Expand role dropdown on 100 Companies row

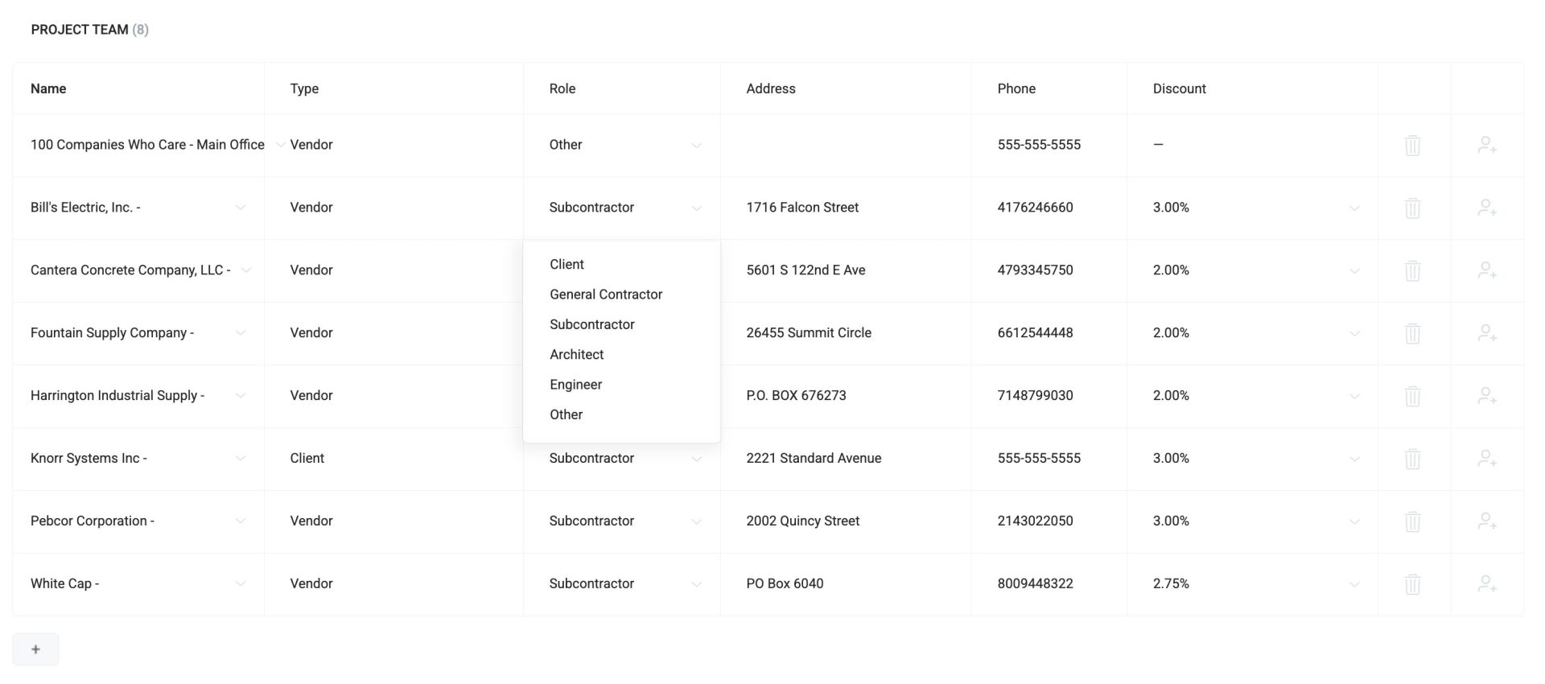(x=697, y=146)
